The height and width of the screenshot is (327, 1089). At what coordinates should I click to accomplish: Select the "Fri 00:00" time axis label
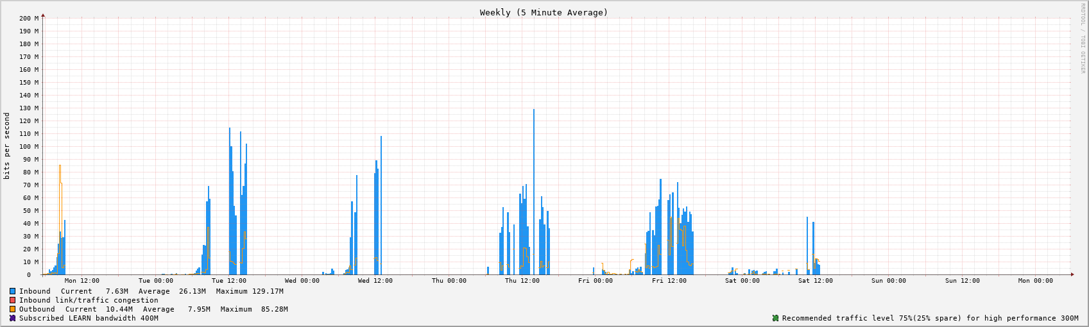click(x=596, y=281)
